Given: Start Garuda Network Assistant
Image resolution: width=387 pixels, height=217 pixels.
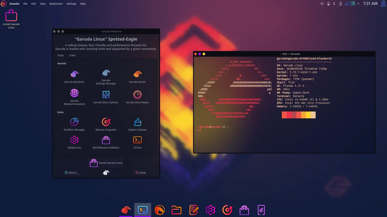Looking at the screenshot, I should 74,95.
